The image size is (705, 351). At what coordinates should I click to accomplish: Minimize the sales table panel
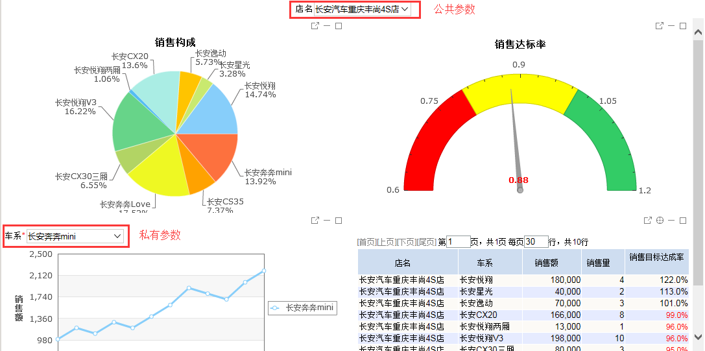[x=671, y=221]
